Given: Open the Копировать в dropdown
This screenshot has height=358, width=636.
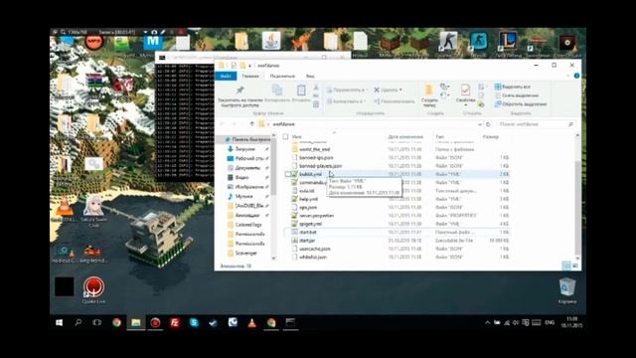Looking at the screenshot, I should (x=346, y=101).
